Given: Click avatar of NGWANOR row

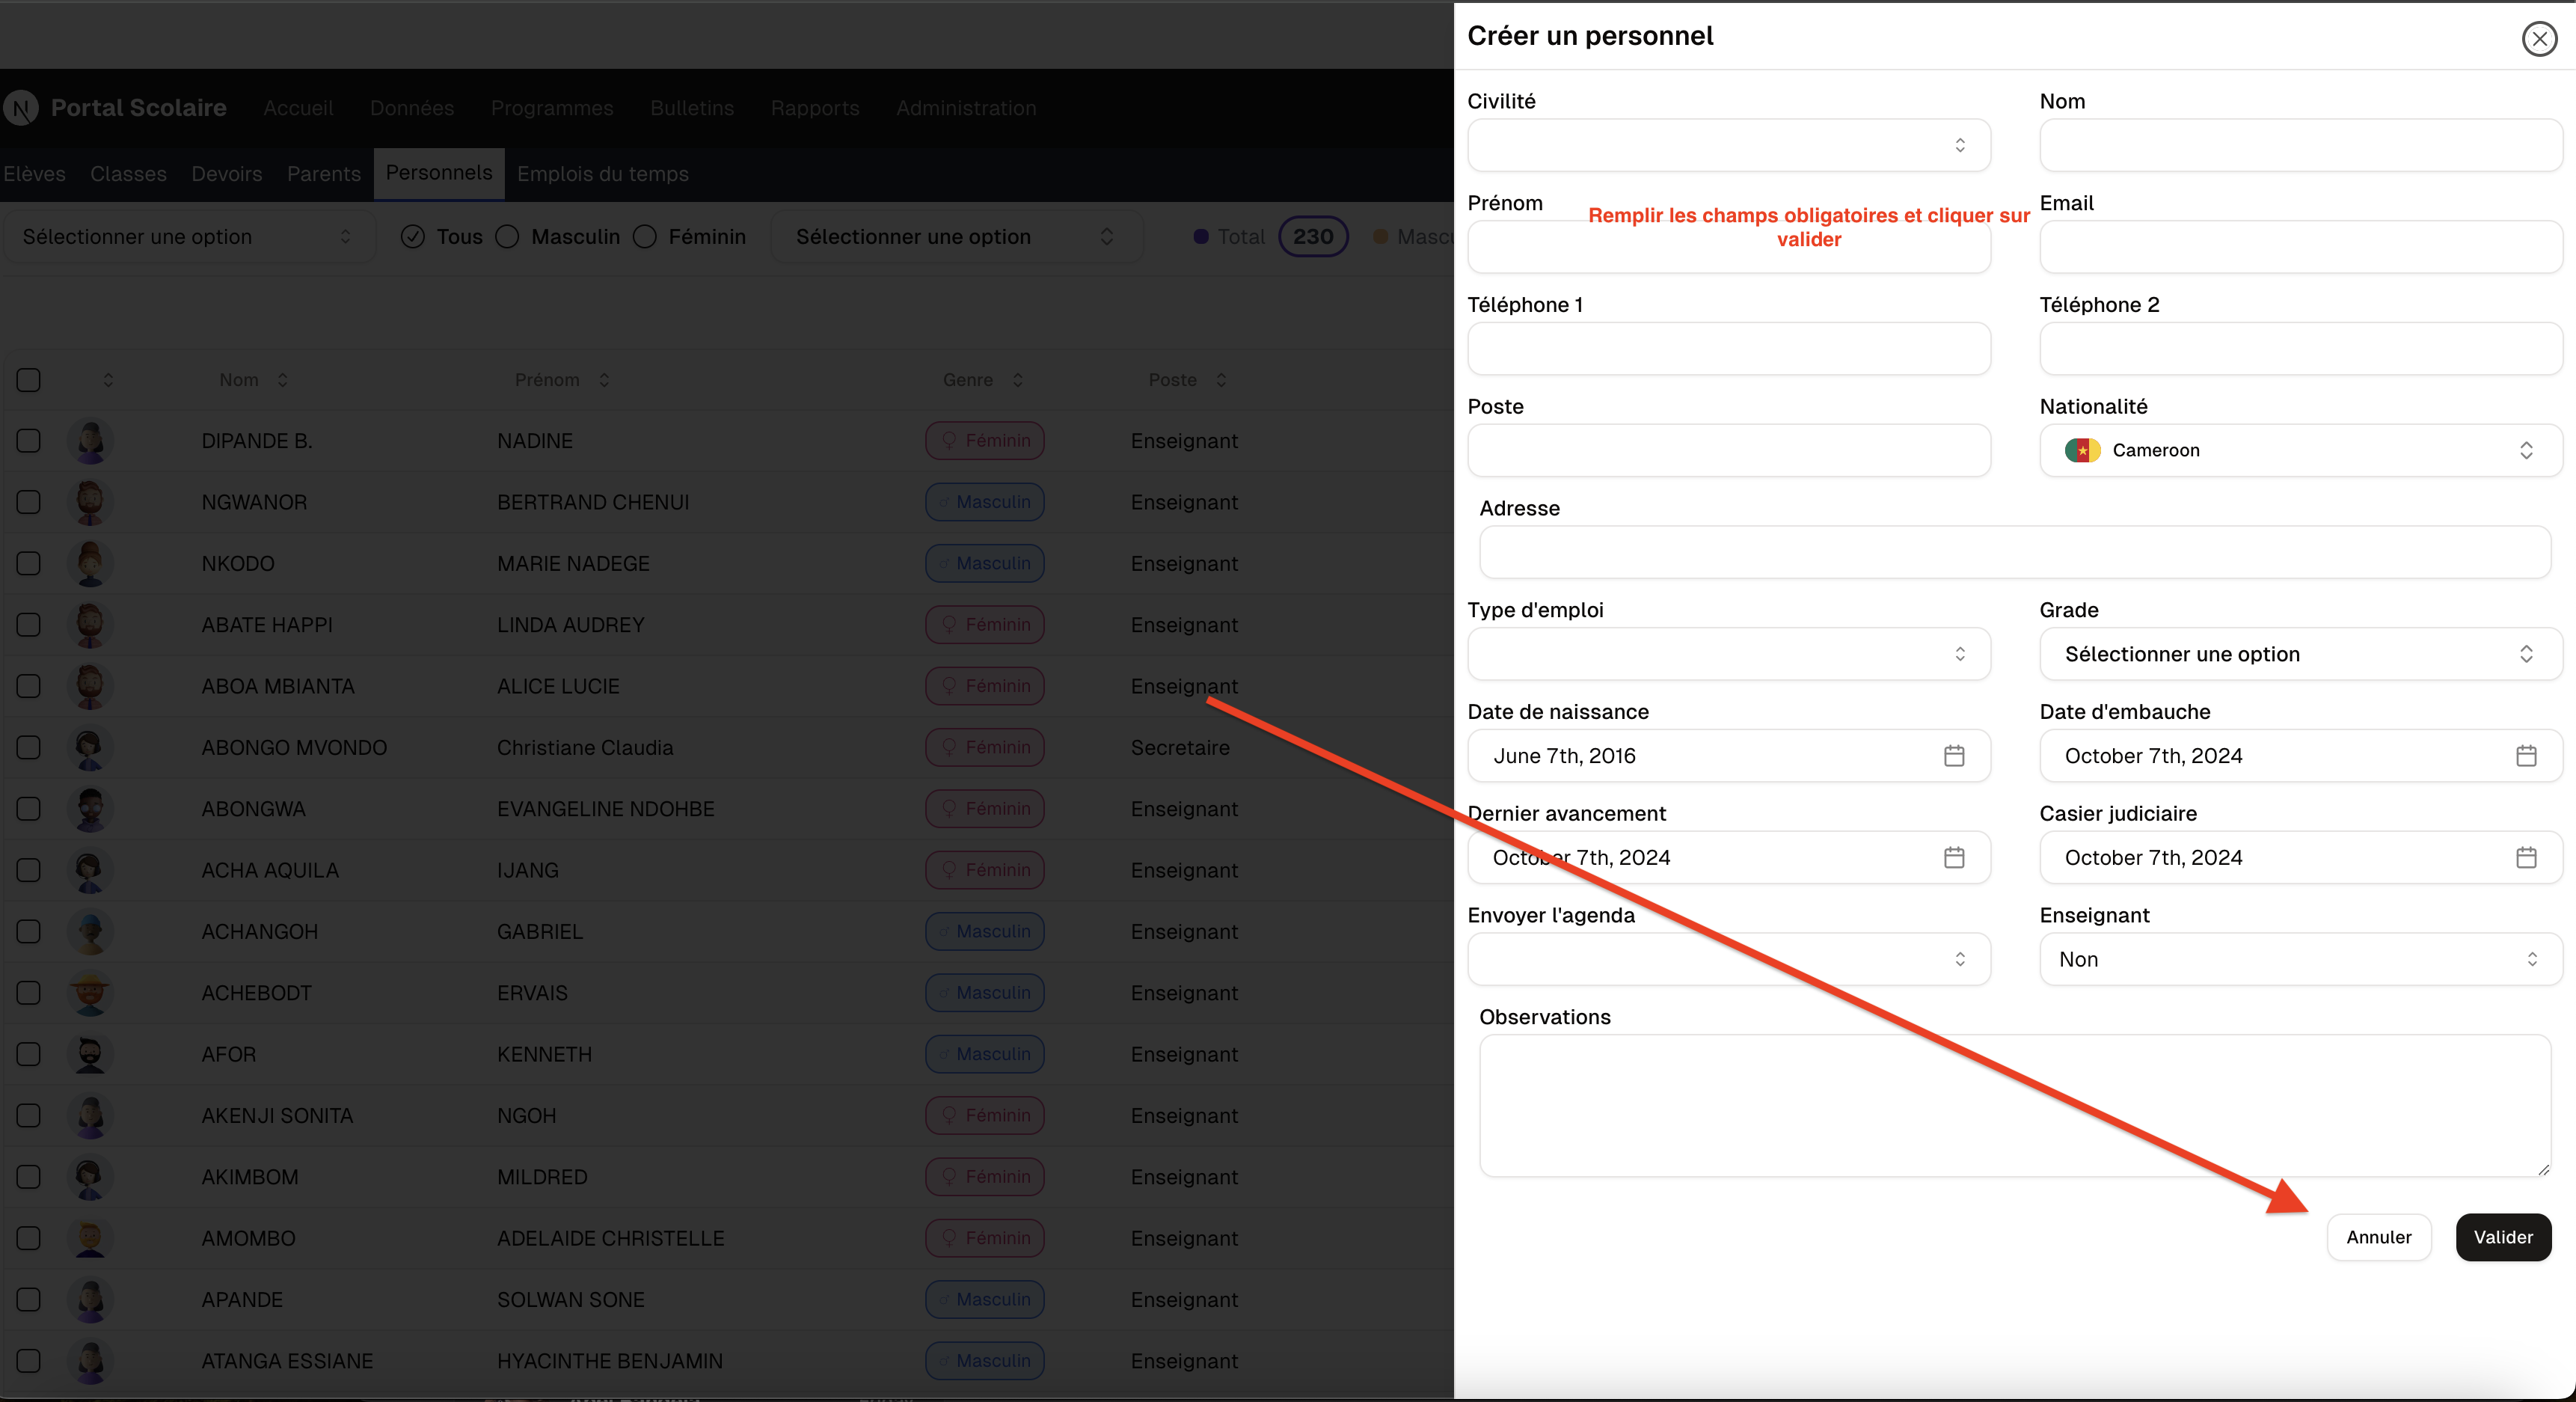Looking at the screenshot, I should 90,502.
